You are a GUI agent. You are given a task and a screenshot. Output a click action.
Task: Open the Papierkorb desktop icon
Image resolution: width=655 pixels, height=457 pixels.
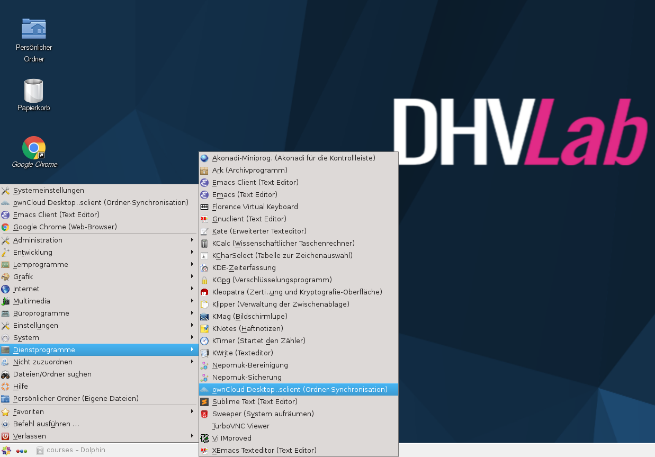click(x=34, y=95)
